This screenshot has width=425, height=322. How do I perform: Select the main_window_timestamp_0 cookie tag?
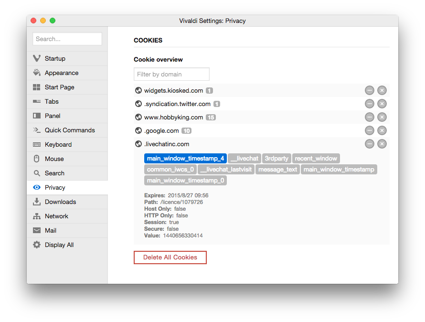185,181
